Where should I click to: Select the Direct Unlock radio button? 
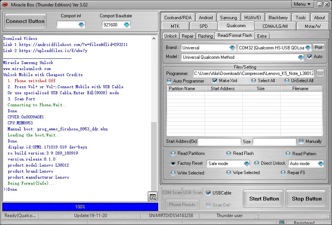click(x=256, y=163)
